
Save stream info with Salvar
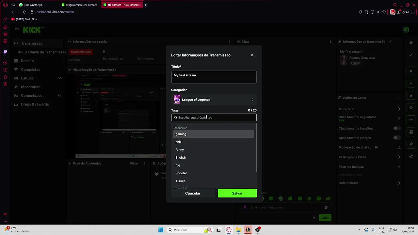coord(237,193)
